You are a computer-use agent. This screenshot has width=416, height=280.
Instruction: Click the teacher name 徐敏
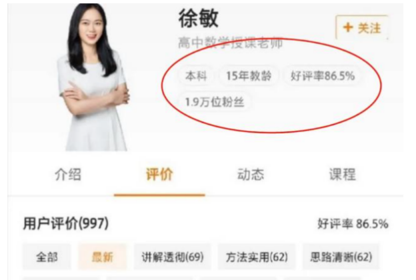pyautogui.click(x=199, y=18)
